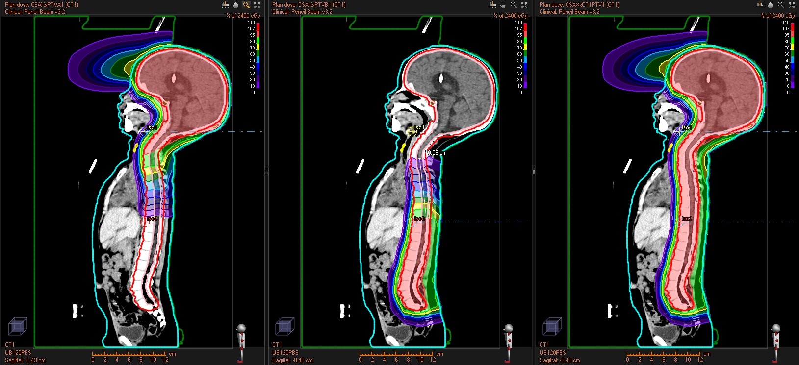Activate pan hand tool in CSAXxPTVB1 view

pyautogui.click(x=503, y=5)
